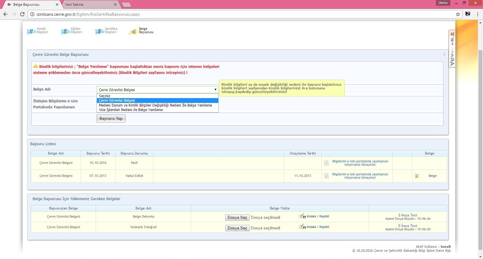Image resolution: width=483 pixels, height=259 pixels.
Task: Click the 'Pasif' status cell
Action: (134, 163)
